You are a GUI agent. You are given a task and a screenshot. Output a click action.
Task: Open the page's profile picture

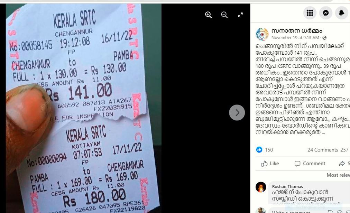pyautogui.click(x=262, y=34)
